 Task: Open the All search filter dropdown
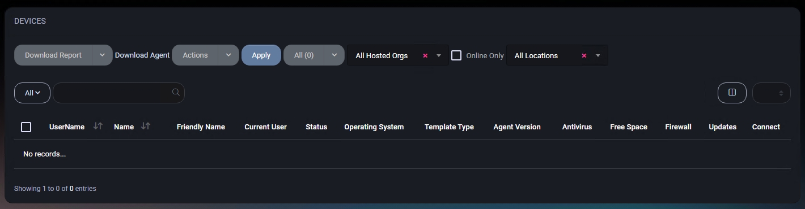point(32,93)
